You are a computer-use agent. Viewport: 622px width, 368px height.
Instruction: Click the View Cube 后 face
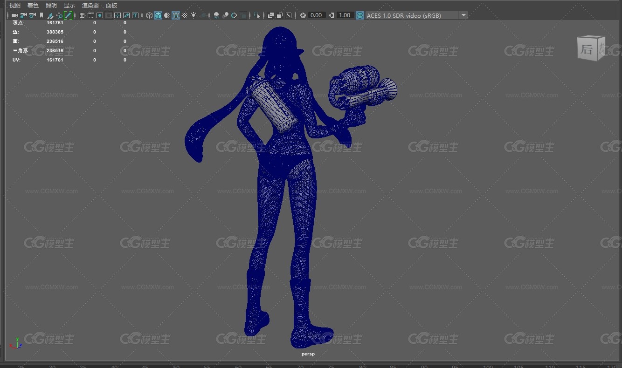587,49
